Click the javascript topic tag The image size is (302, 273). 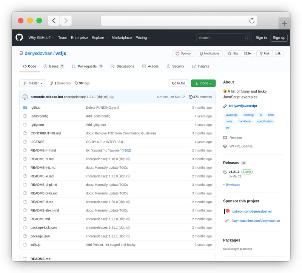(231, 115)
